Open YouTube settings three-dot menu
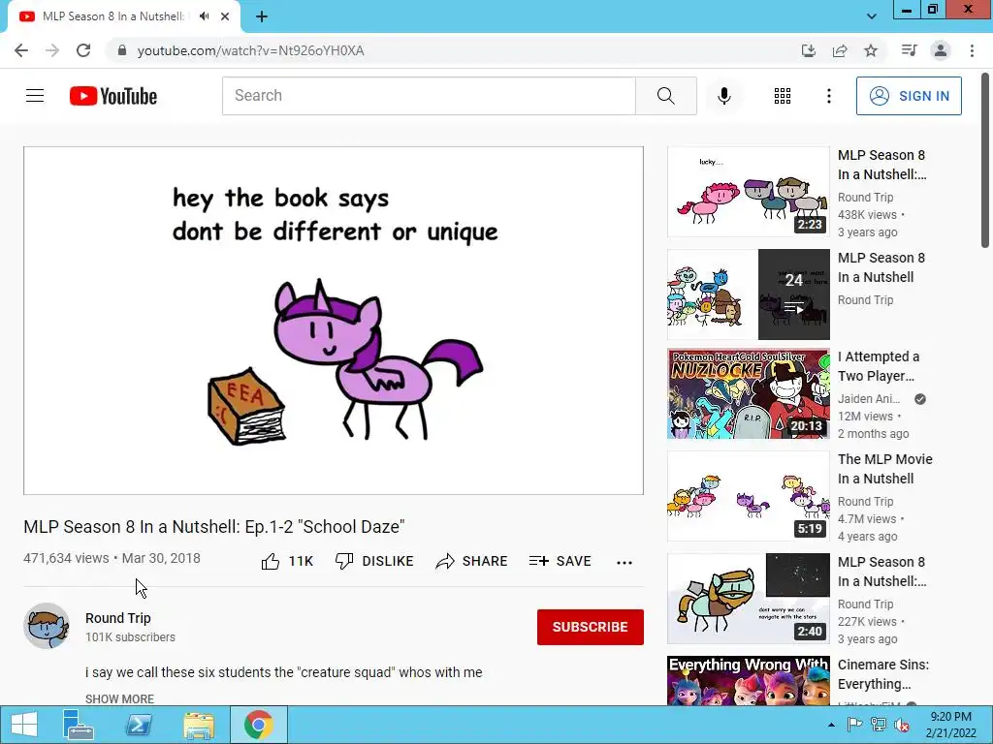 pos(828,96)
